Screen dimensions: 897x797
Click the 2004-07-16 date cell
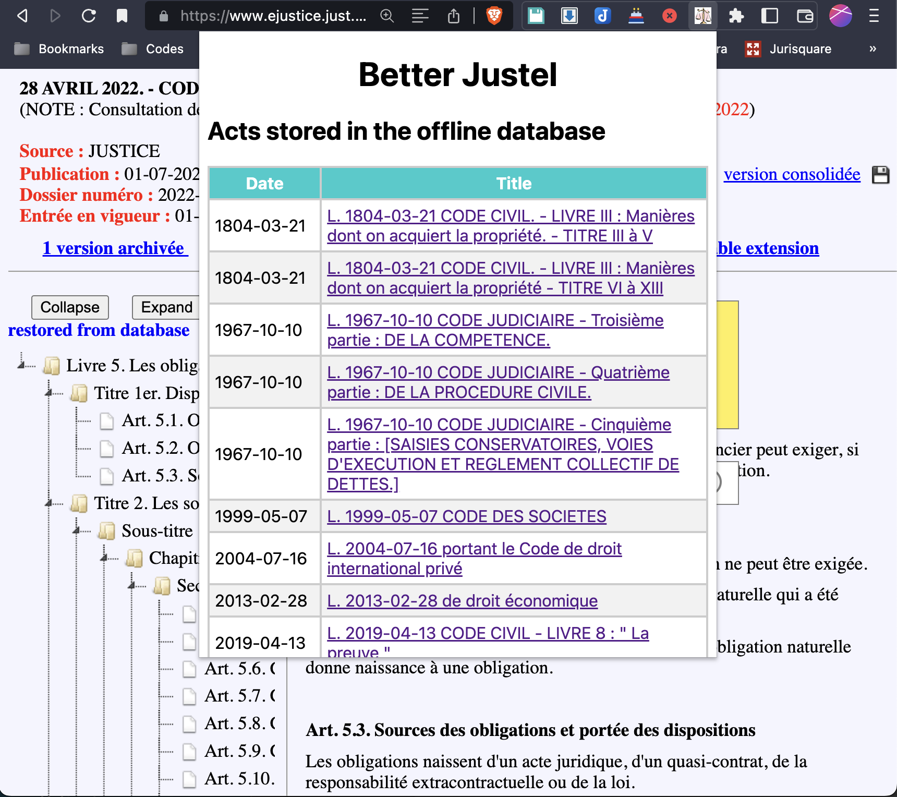pos(264,559)
